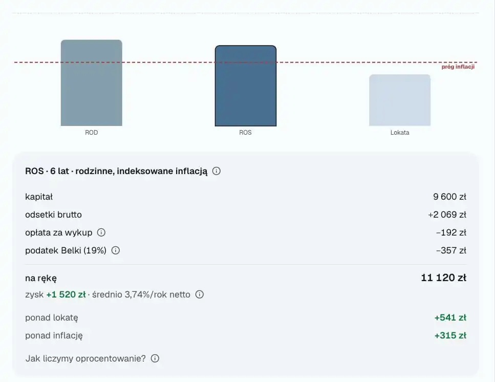The image size is (495, 382).
Task: Click the ROS · 6 lat heading
Action: (x=117, y=171)
